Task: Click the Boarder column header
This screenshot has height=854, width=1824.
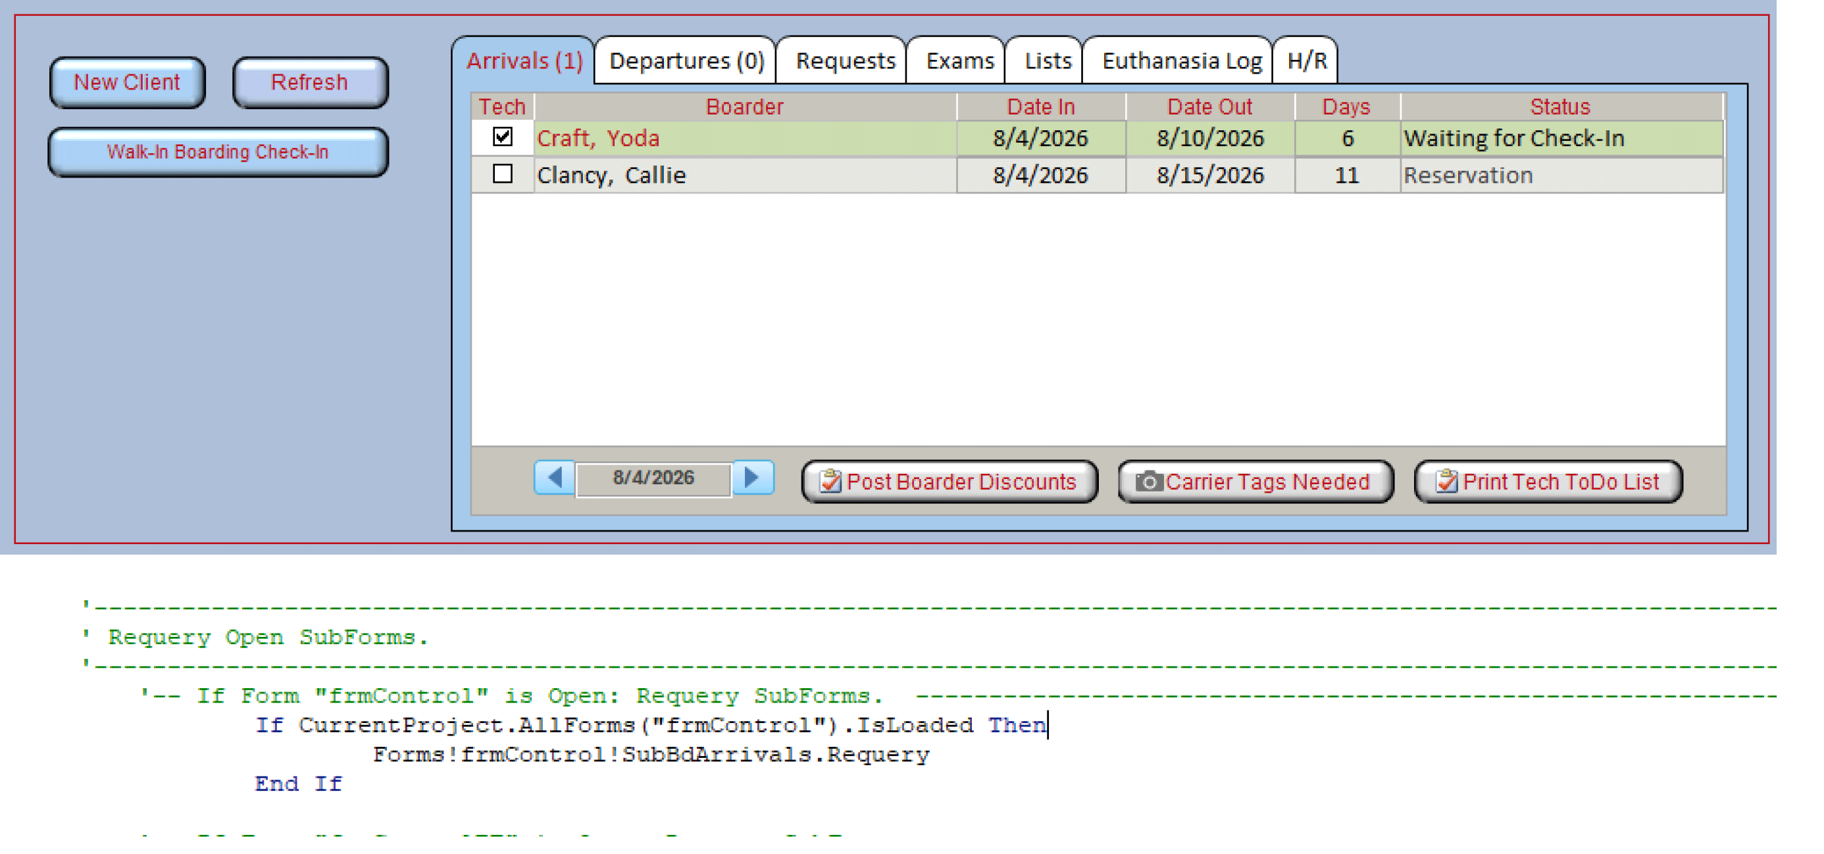Action: (x=745, y=107)
